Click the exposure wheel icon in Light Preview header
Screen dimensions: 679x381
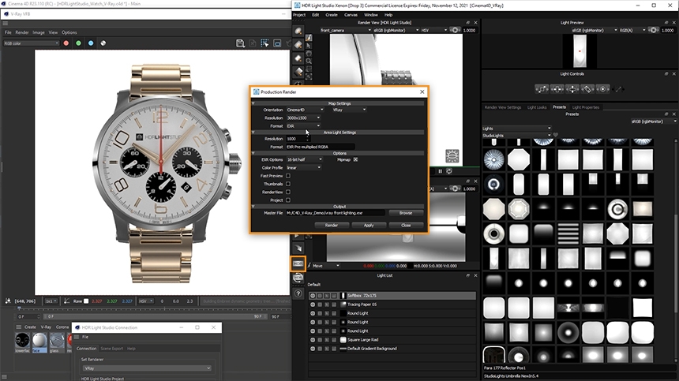(x=654, y=30)
